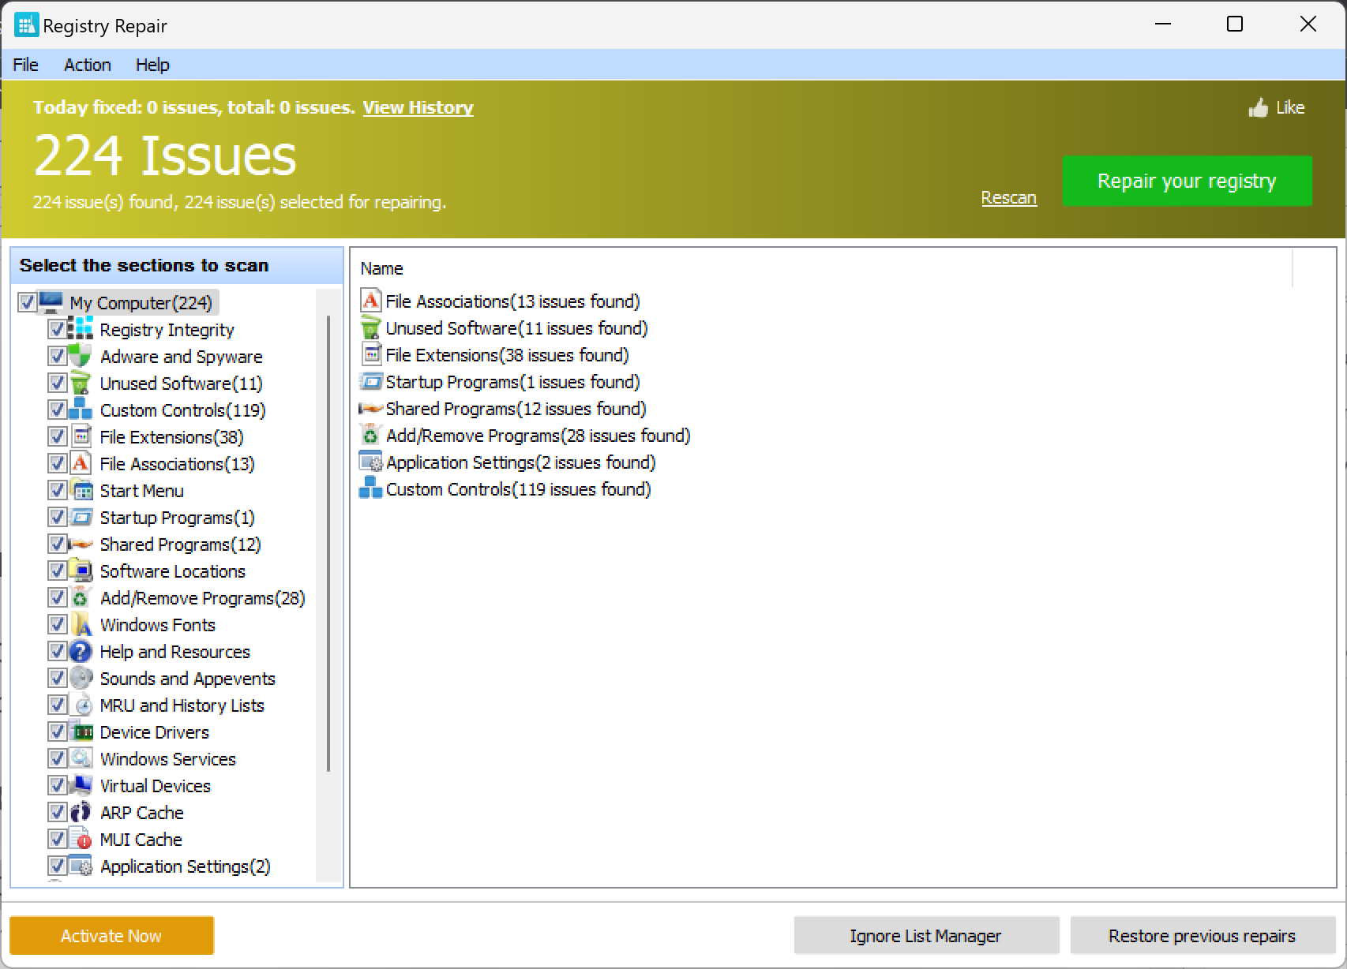This screenshot has height=969, width=1347.
Task: Open the File menu
Action: 25,65
